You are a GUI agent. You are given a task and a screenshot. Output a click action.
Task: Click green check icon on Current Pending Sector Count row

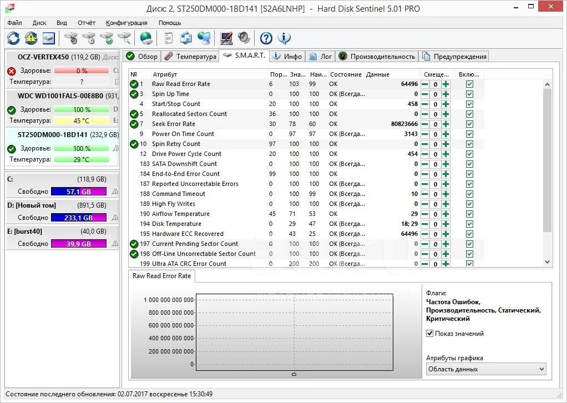tap(134, 244)
